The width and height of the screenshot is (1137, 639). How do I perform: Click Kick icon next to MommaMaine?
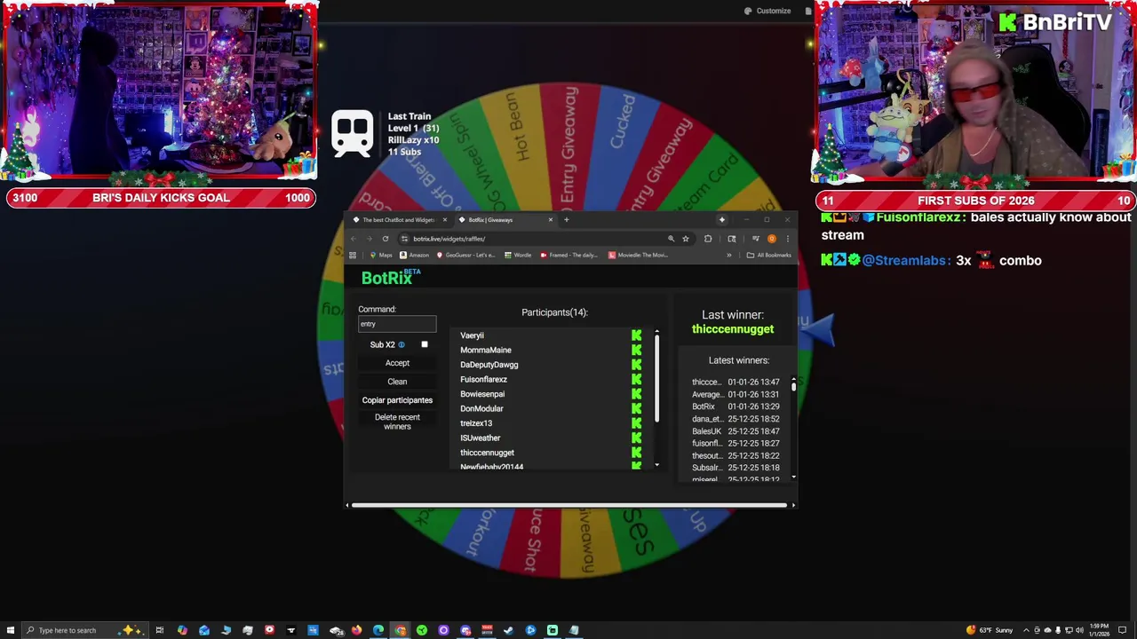coord(636,350)
